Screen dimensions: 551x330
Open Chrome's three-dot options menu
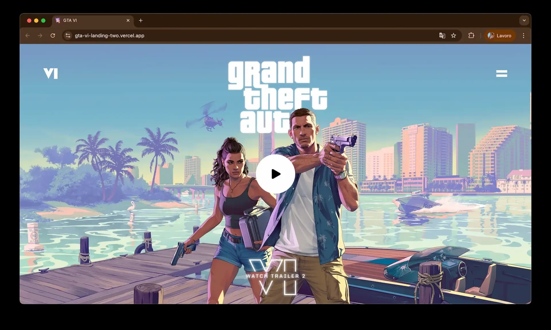point(523,36)
